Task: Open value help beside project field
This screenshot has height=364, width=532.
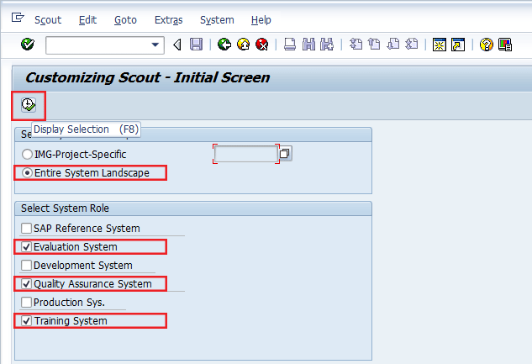Action: (285, 154)
